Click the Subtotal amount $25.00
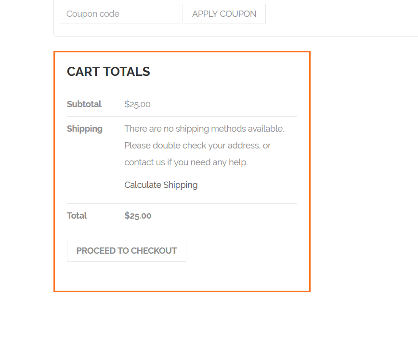The height and width of the screenshot is (357, 418). [137, 104]
